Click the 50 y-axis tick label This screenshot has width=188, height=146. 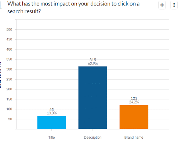10,119
